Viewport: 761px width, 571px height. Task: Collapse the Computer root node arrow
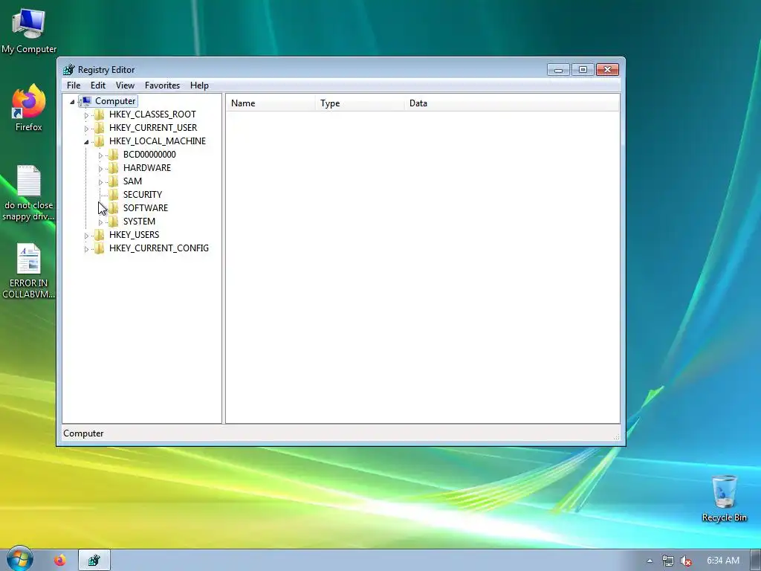click(72, 101)
